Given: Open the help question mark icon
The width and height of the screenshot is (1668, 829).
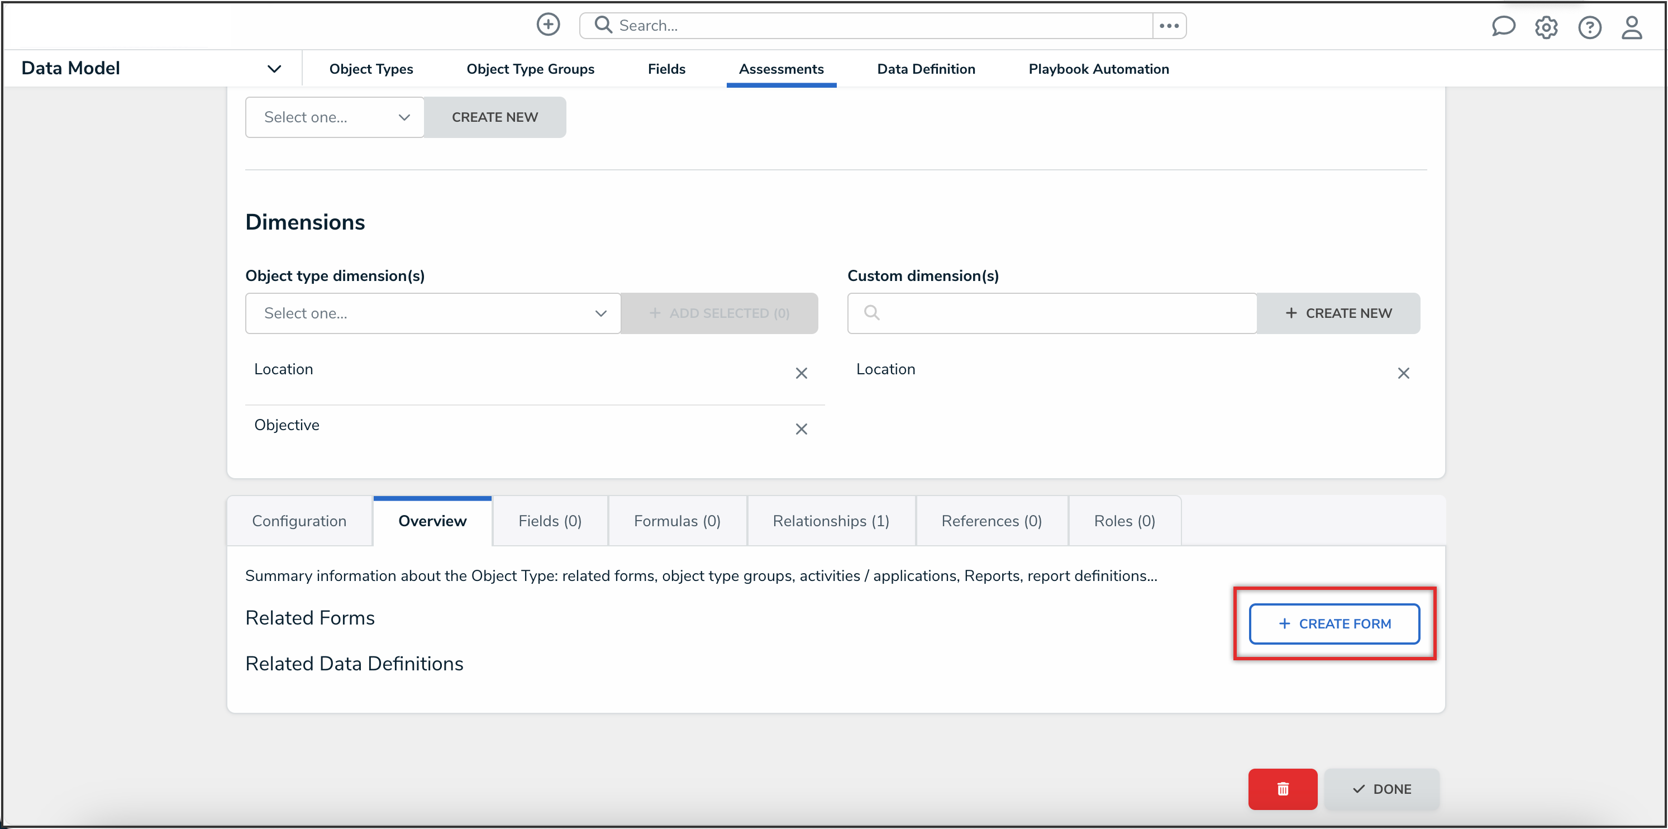Looking at the screenshot, I should [x=1590, y=27].
